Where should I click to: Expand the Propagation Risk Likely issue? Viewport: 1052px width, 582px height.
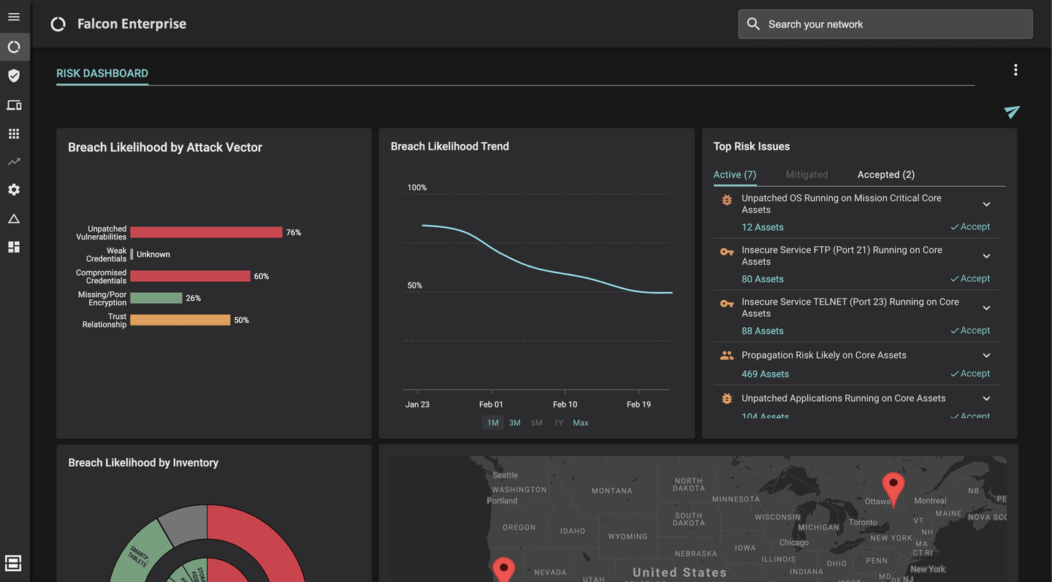(986, 356)
